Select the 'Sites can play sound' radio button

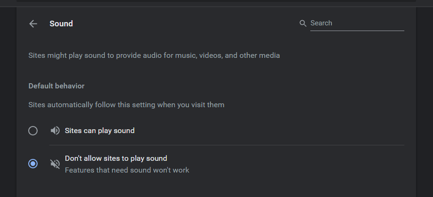coord(33,131)
